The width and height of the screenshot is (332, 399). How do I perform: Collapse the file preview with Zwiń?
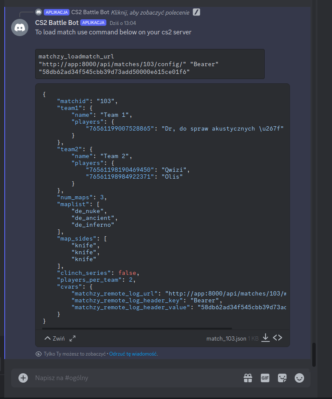pyautogui.click(x=54, y=338)
